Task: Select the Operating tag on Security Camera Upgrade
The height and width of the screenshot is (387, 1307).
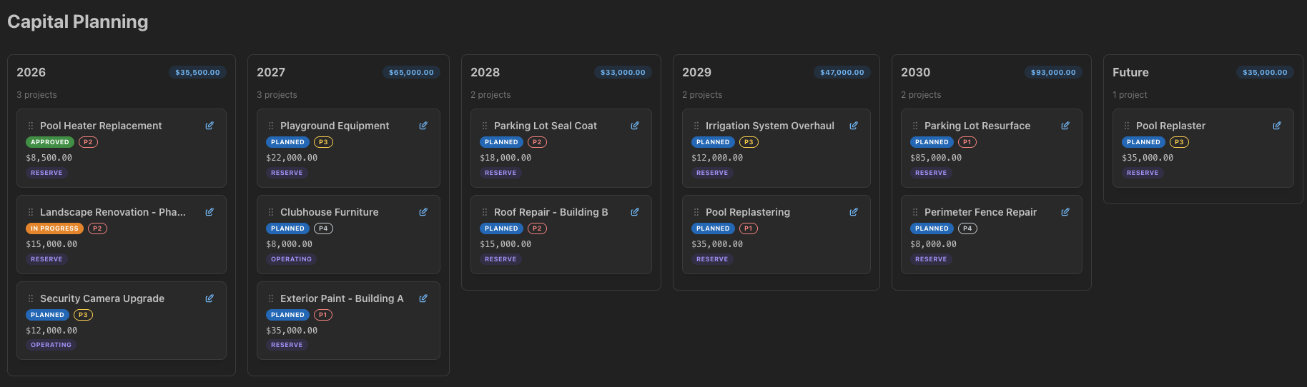Action: (x=51, y=345)
